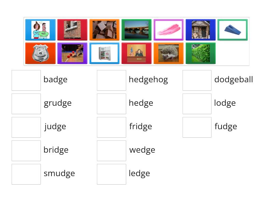This screenshot has height=204, width=273.
Task: Select the refrigerator picture
Action: [x=104, y=53]
